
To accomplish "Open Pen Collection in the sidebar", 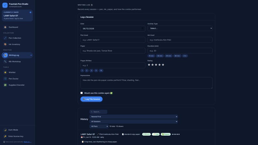I will pyautogui.click(x=17, y=38).
